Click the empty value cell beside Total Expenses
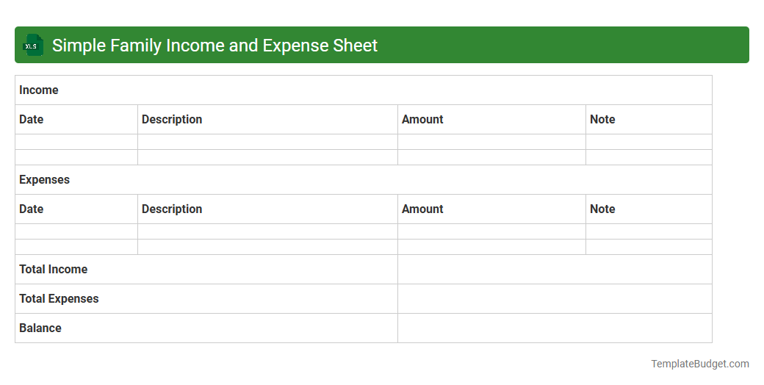This screenshot has height=385, width=764. (555, 299)
